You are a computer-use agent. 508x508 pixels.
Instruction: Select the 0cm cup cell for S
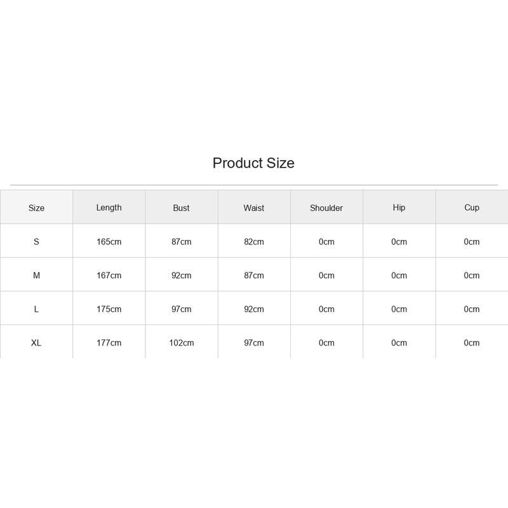click(x=472, y=241)
